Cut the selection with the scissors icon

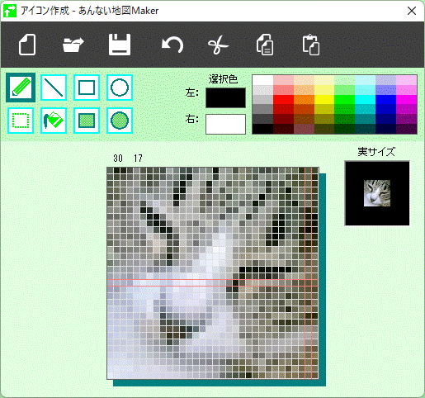219,45
